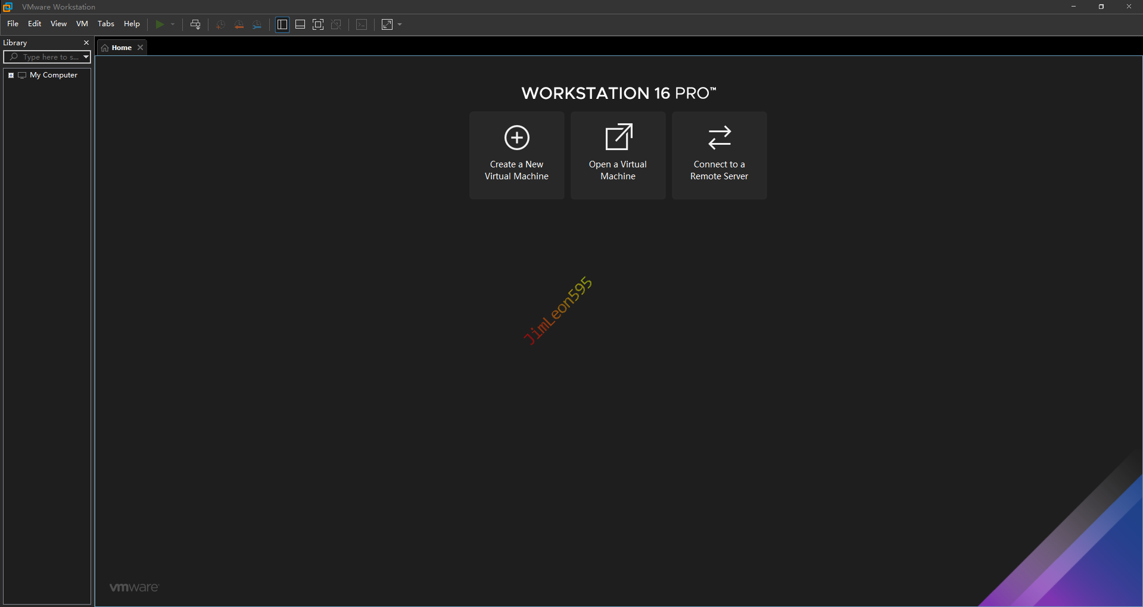Open the power options dropdown arrow
This screenshot has width=1143, height=607.
pyautogui.click(x=173, y=24)
